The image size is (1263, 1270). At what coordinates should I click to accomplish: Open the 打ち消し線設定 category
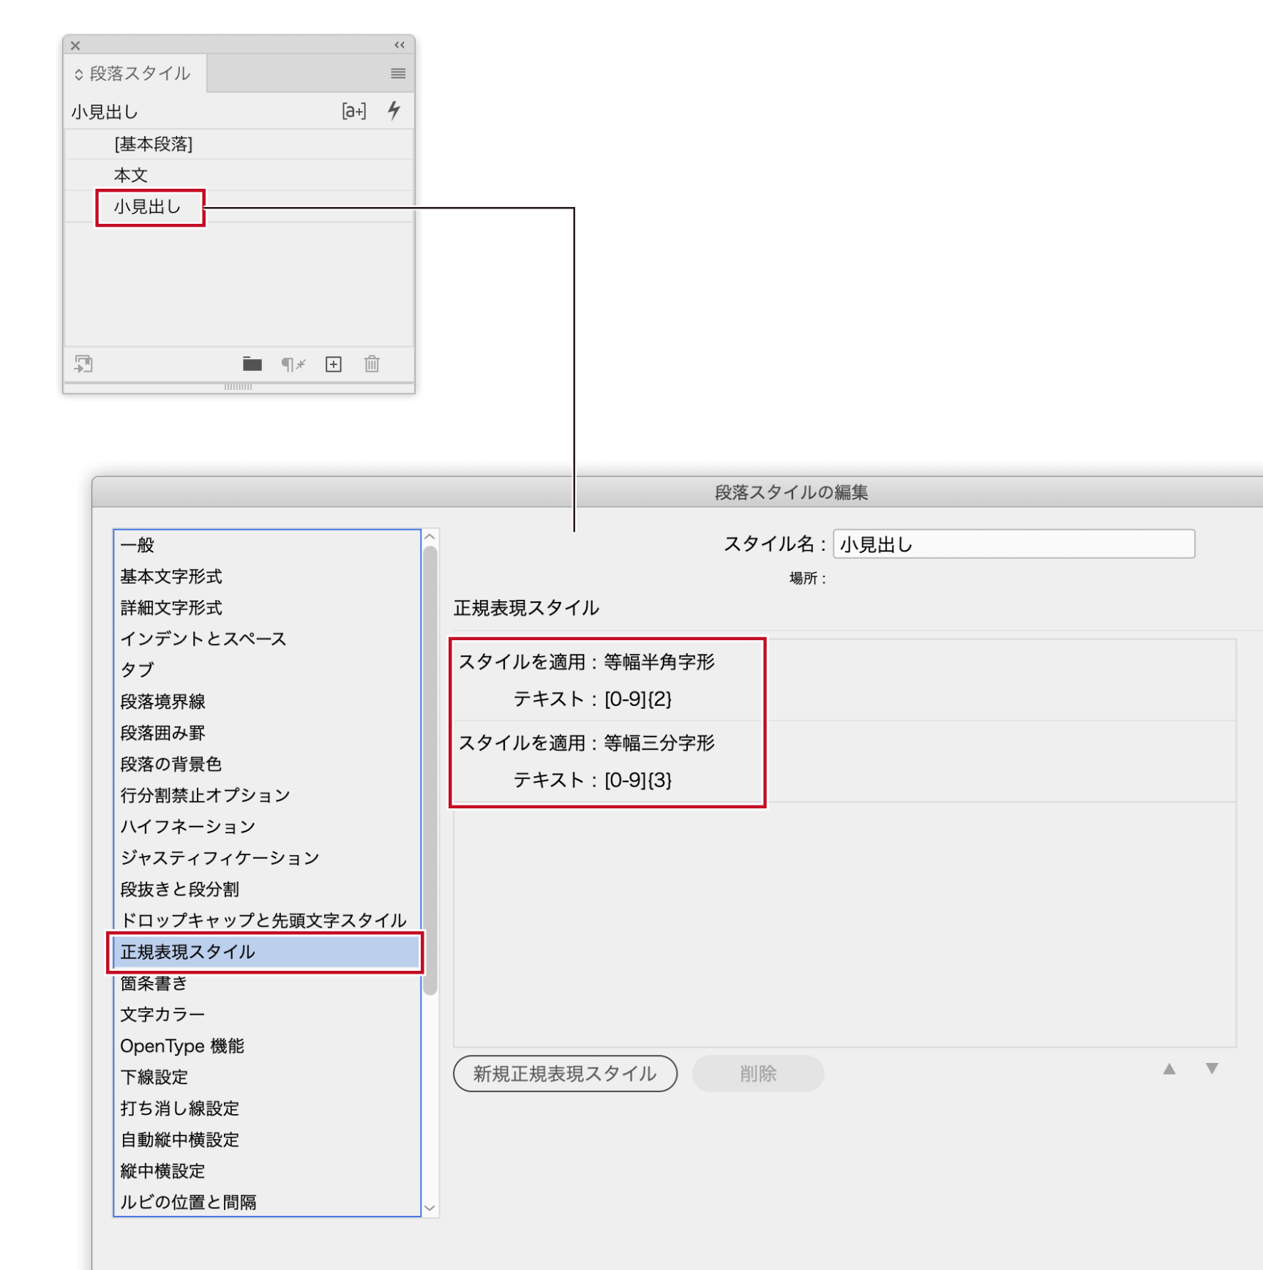pos(267,1108)
